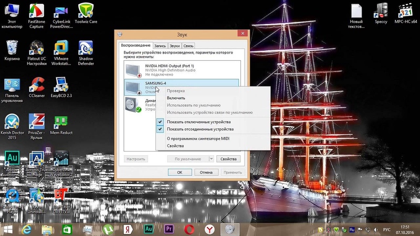Click Windows Start button
This screenshot has width=420, height=236.
point(8,229)
